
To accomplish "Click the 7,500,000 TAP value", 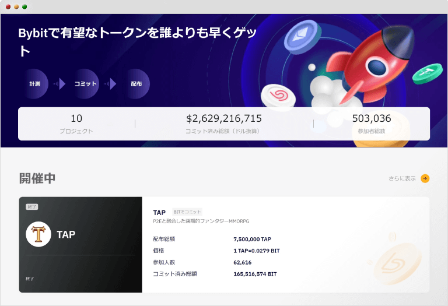I will (x=252, y=239).
